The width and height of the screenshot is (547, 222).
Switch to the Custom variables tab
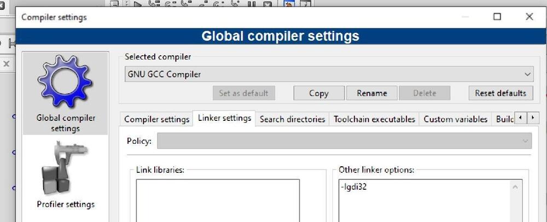pyautogui.click(x=455, y=119)
